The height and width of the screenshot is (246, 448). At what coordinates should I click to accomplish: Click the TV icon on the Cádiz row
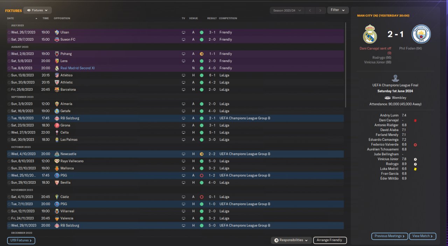(183, 197)
